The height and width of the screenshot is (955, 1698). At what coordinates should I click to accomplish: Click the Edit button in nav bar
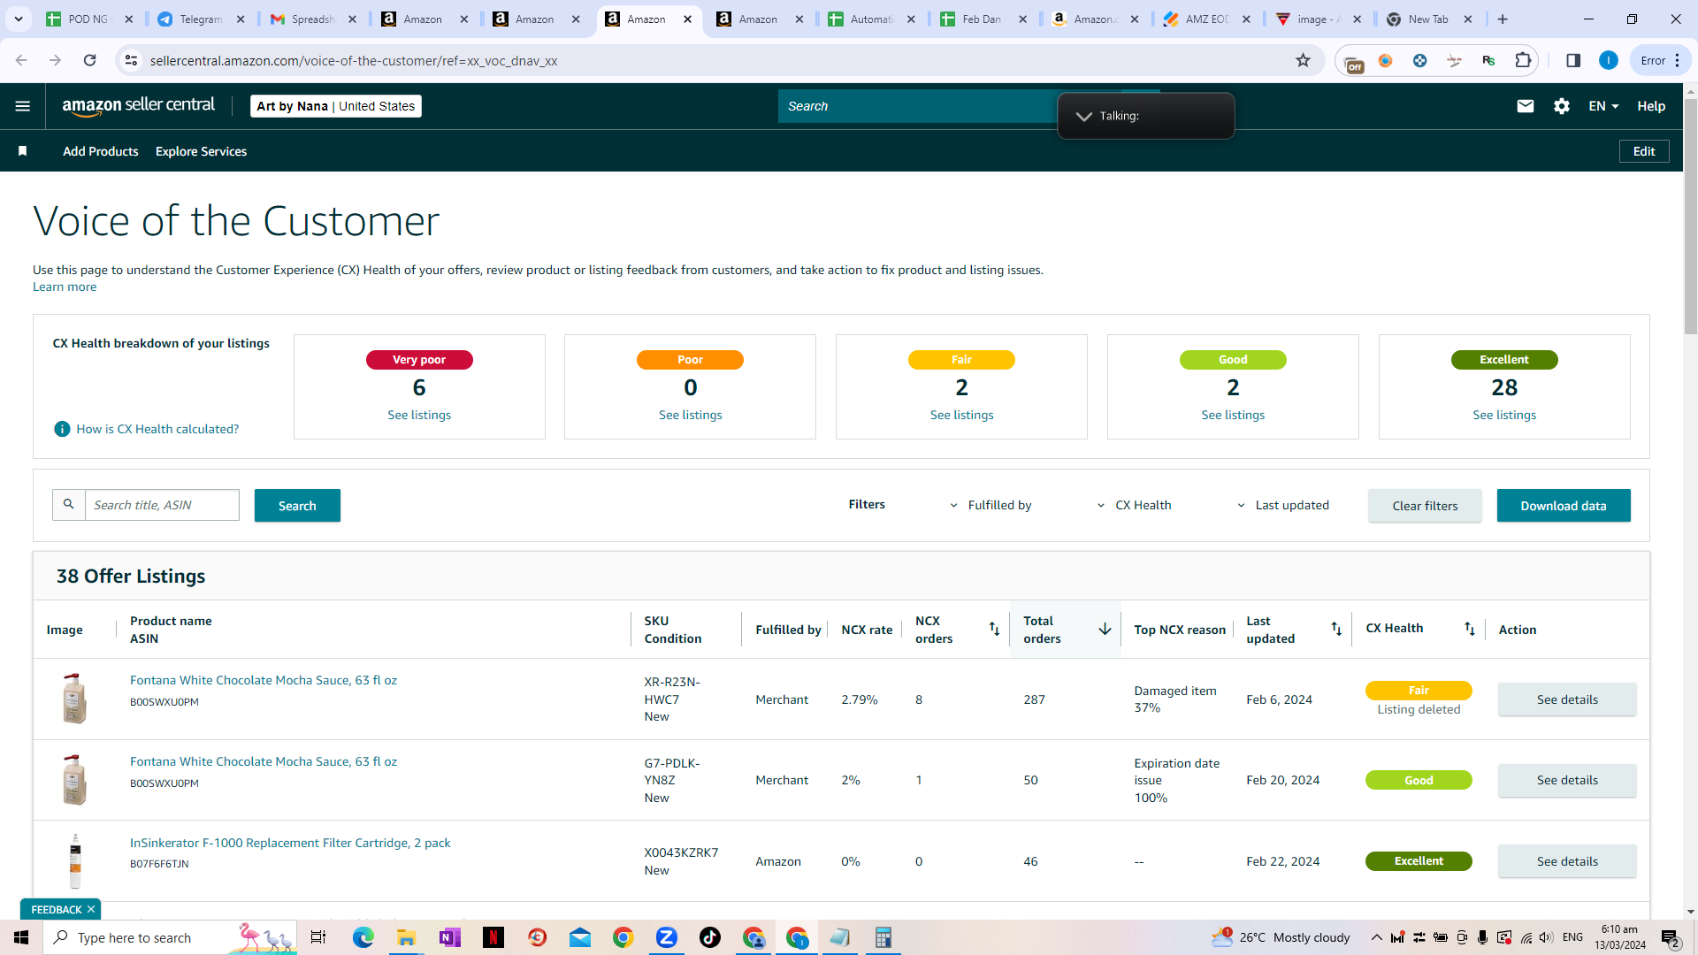click(1644, 151)
